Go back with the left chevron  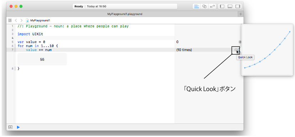tap(16, 20)
